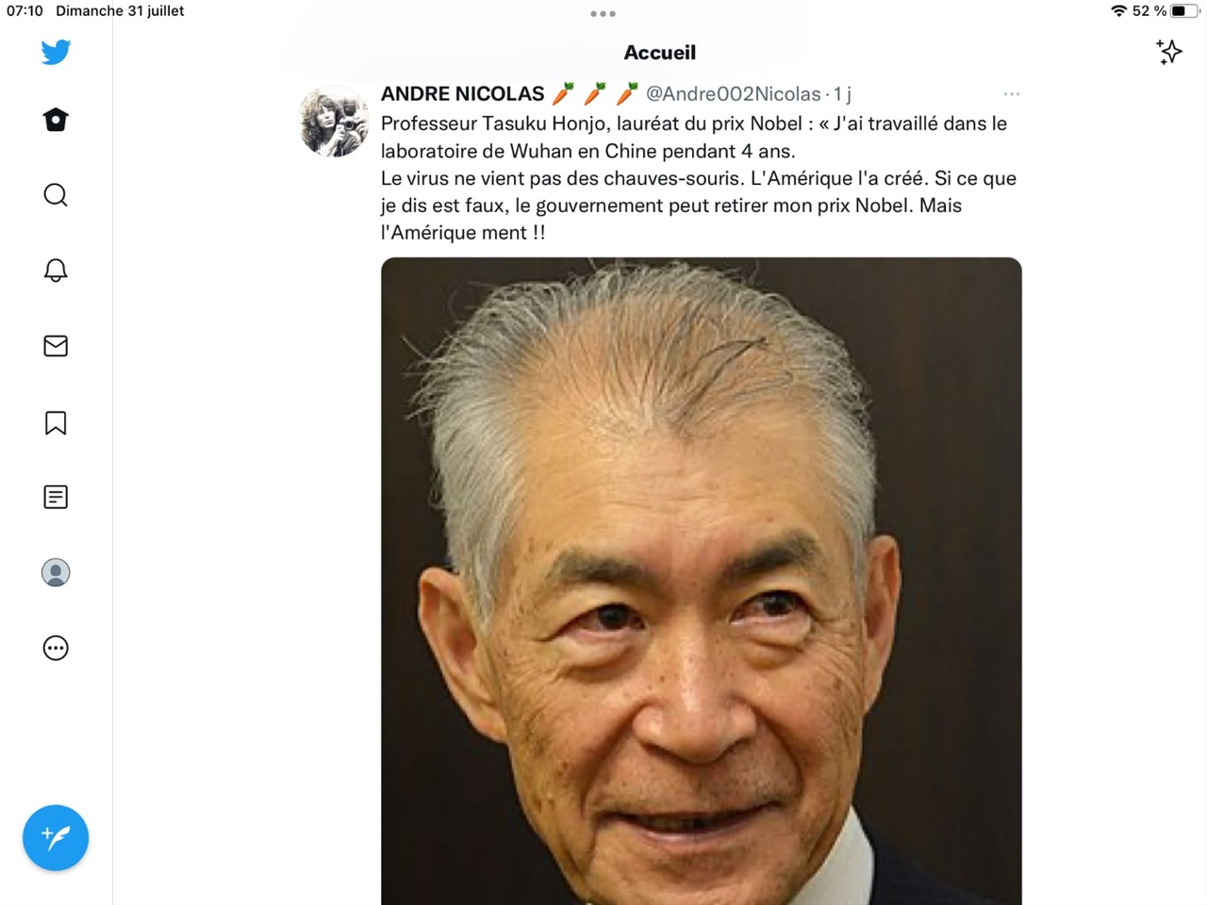Screen dimensions: 1207x905
Task: Open ANDRE NICOLAS profile picture
Action: point(334,121)
